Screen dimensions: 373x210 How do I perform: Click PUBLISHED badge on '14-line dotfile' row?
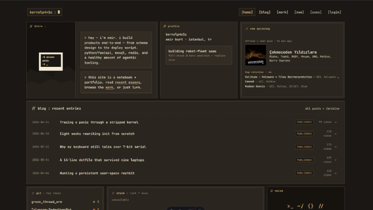304,160
